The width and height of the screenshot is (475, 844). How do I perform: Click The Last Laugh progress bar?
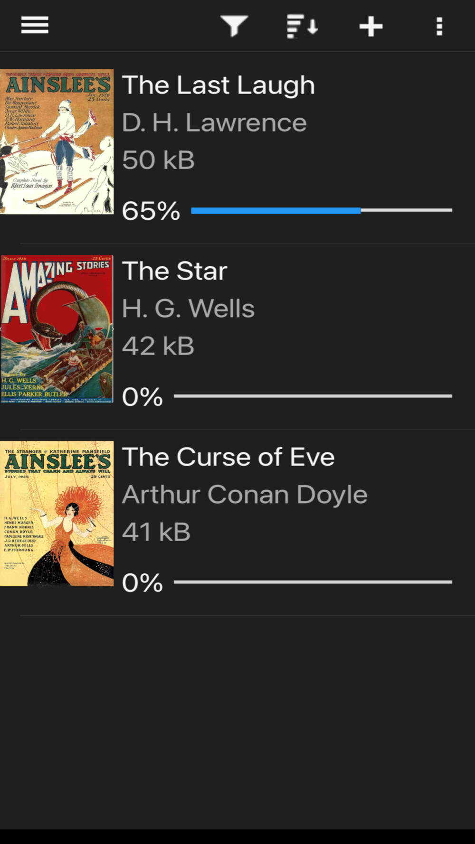tap(322, 210)
